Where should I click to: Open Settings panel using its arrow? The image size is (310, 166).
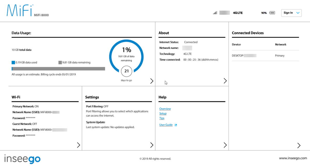tap(152, 145)
